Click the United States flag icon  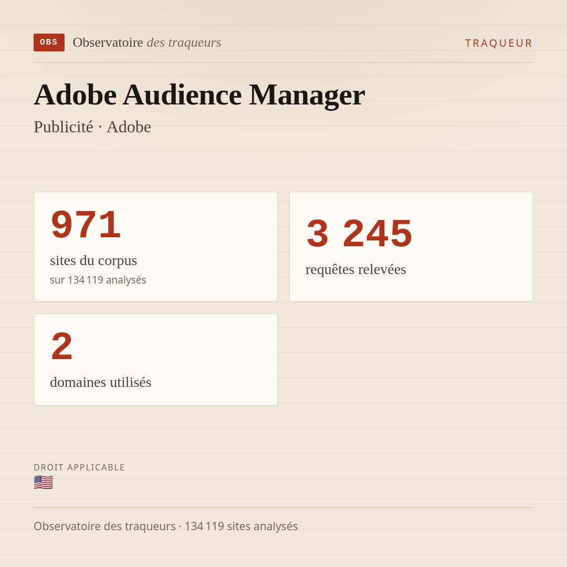(44, 483)
